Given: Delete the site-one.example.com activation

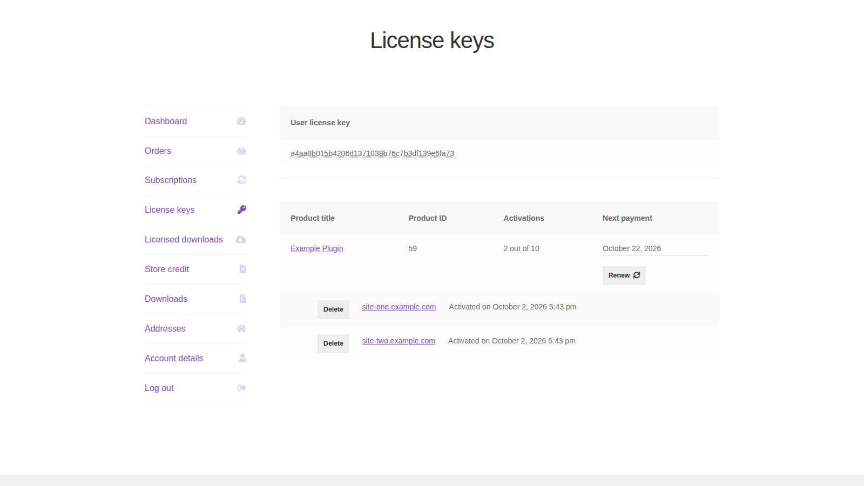Looking at the screenshot, I should [333, 309].
